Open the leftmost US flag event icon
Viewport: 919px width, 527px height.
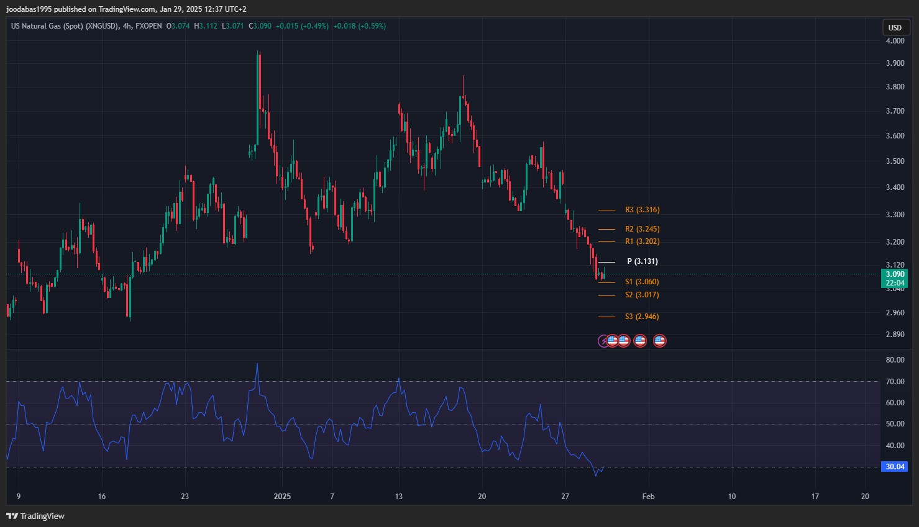pyautogui.click(x=613, y=341)
